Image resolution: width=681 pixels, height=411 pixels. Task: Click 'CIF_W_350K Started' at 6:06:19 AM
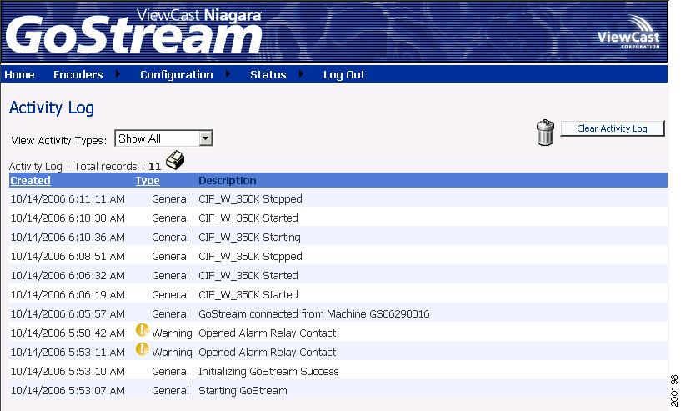(248, 294)
